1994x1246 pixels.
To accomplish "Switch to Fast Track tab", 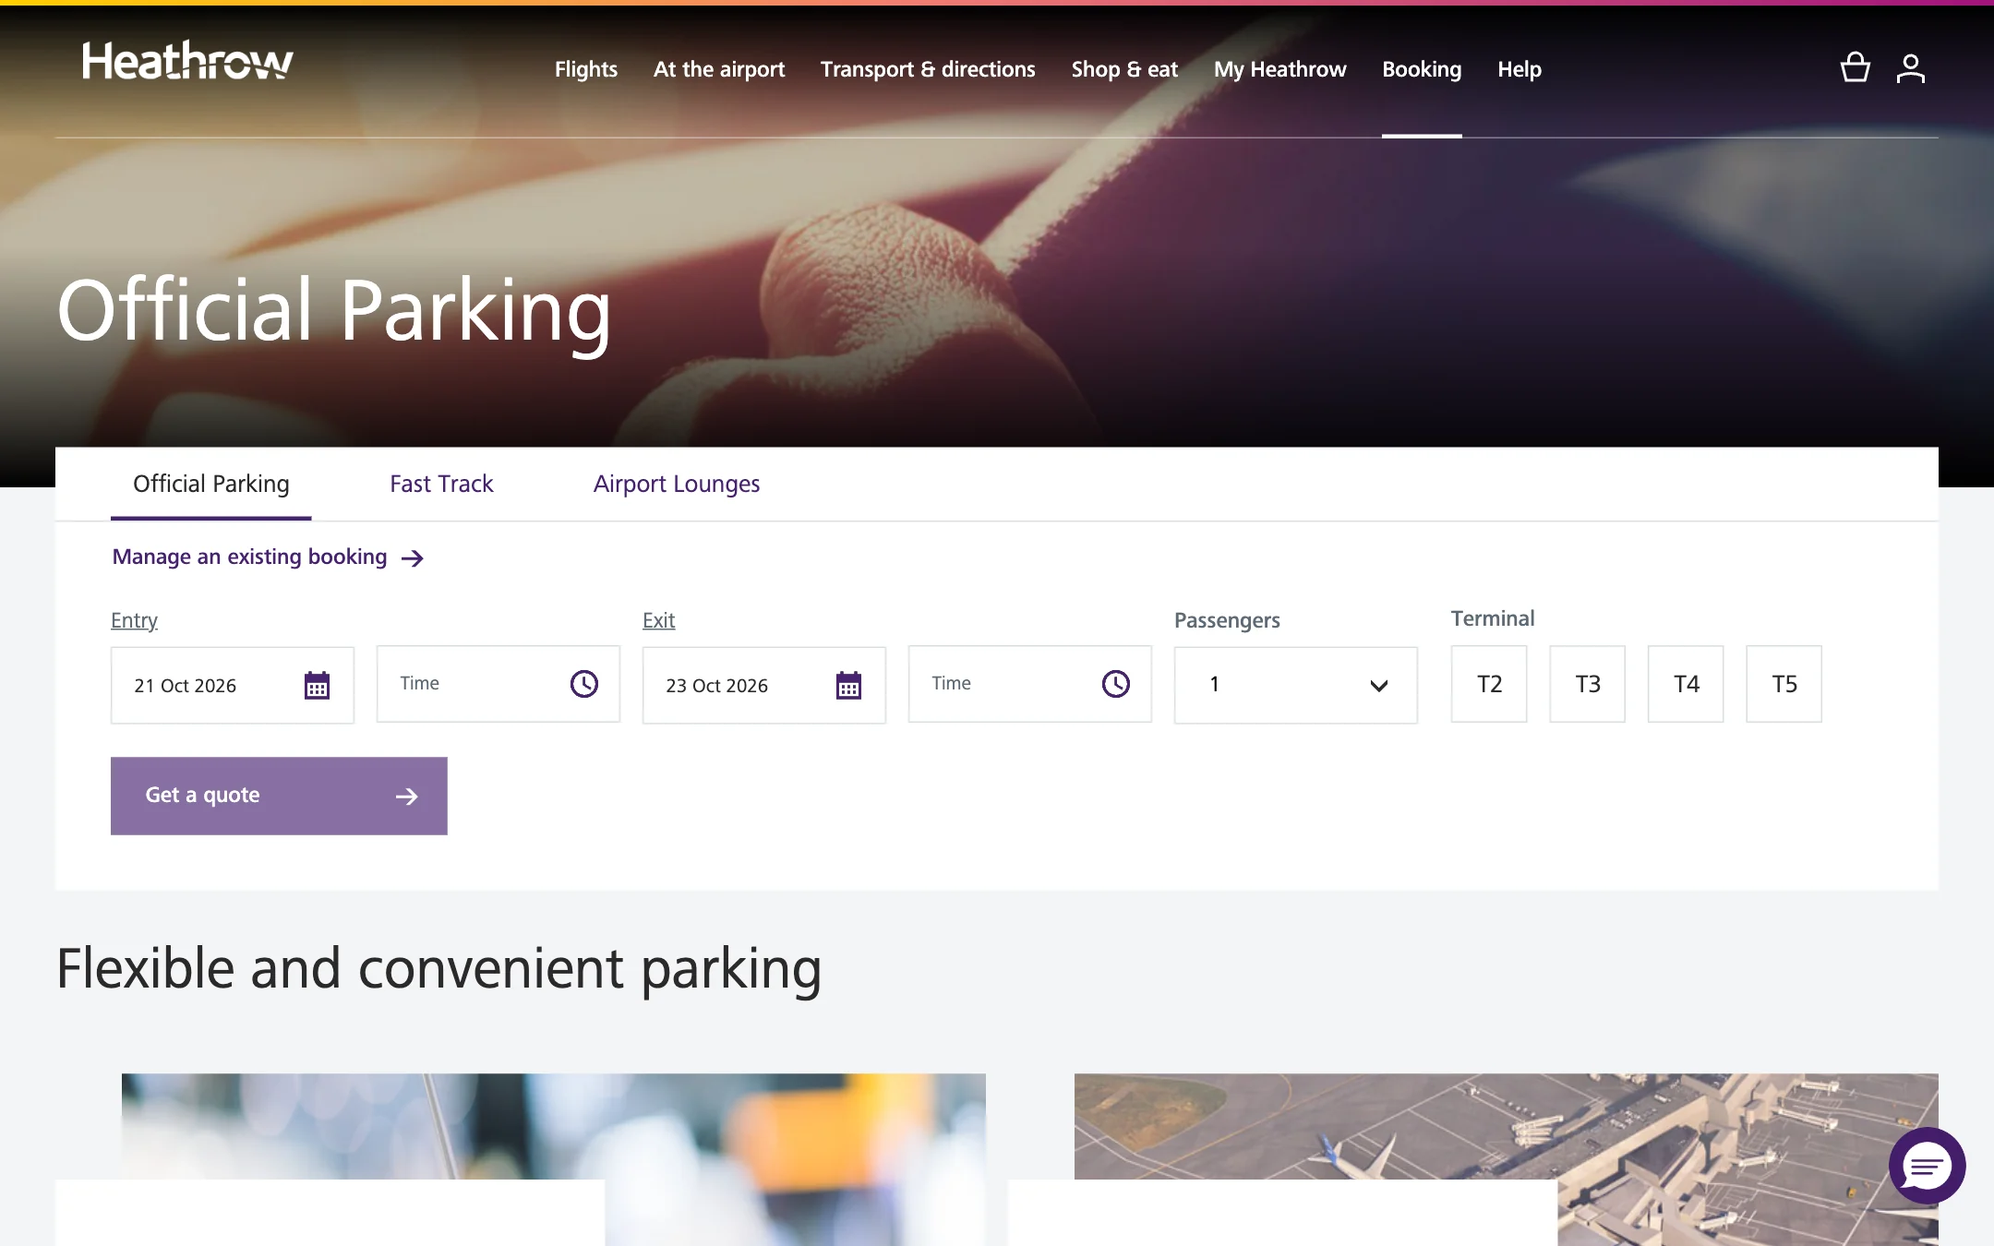I will coord(441,484).
